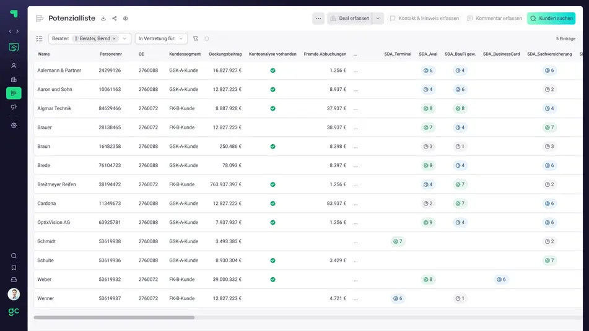The image size is (589, 331).
Task: Toggle the row selection checklist icon
Action: (x=39, y=38)
